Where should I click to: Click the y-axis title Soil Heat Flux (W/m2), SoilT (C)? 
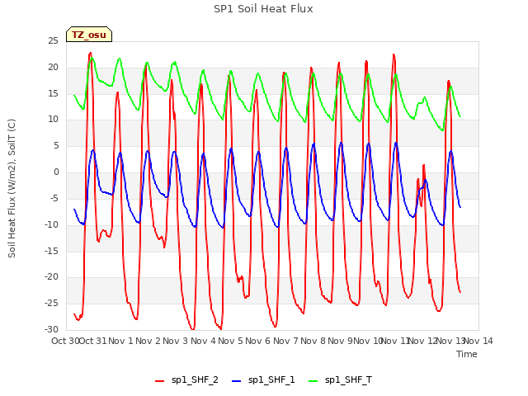12,188
